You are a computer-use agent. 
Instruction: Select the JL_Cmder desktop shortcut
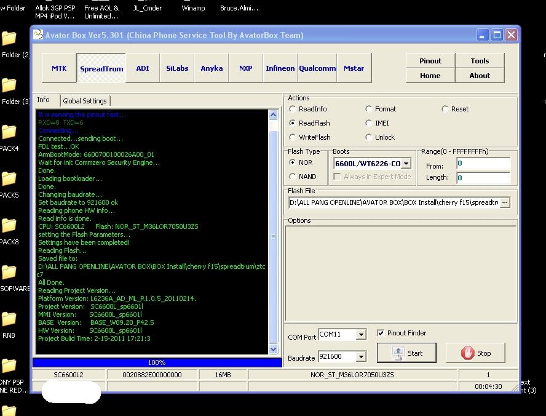pyautogui.click(x=148, y=8)
